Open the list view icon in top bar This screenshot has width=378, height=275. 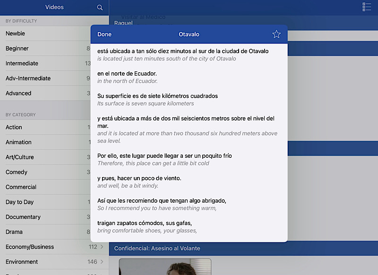coord(367,7)
